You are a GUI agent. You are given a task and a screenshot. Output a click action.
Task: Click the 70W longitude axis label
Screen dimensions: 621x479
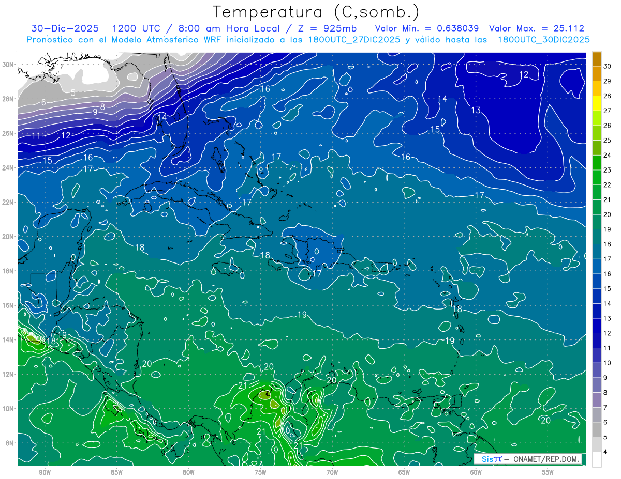332,472
